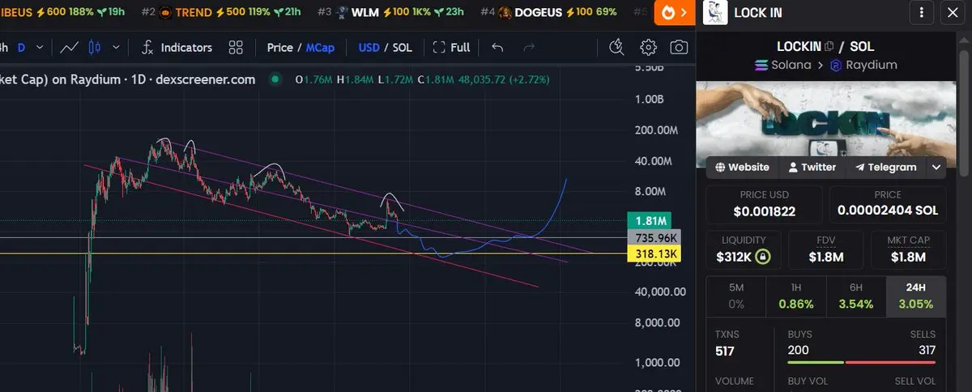Image resolution: width=972 pixels, height=392 pixels.
Task: Select USD as chart currency
Action: tap(369, 47)
